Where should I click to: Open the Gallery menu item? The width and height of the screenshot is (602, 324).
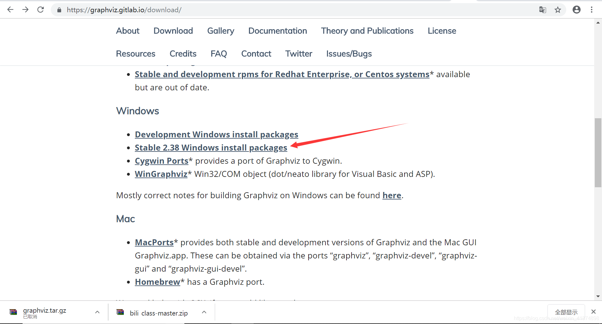click(221, 31)
